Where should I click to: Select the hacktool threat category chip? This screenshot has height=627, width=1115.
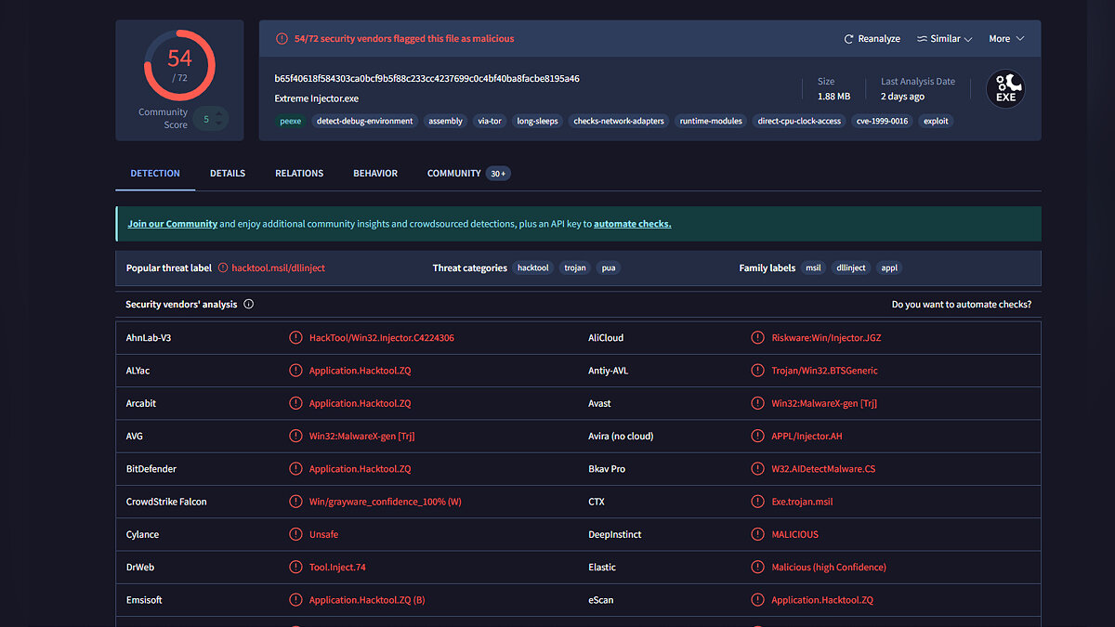pyautogui.click(x=533, y=268)
